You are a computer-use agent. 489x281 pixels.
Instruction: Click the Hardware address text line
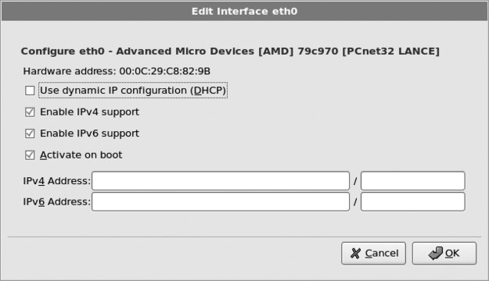coord(117,71)
